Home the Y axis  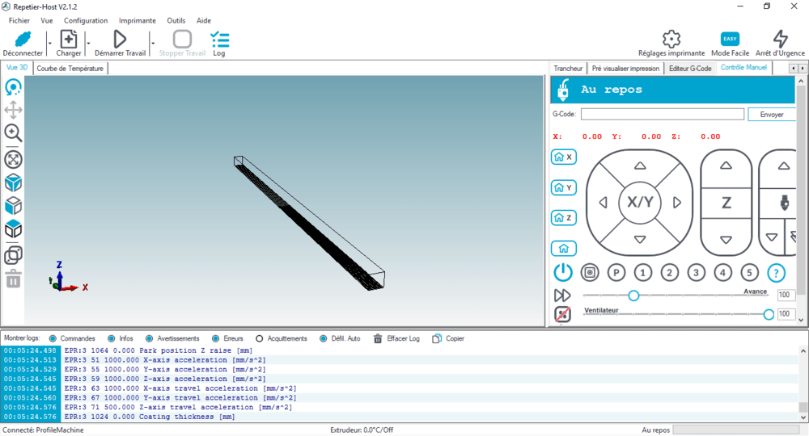[x=563, y=187]
